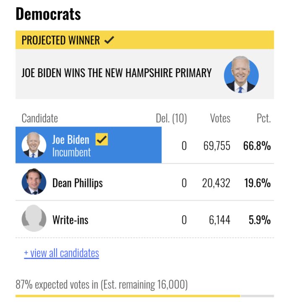Click Dean Phillips' avatar photo
Image resolution: width=289 pixels, height=302 pixels.
tap(34, 182)
